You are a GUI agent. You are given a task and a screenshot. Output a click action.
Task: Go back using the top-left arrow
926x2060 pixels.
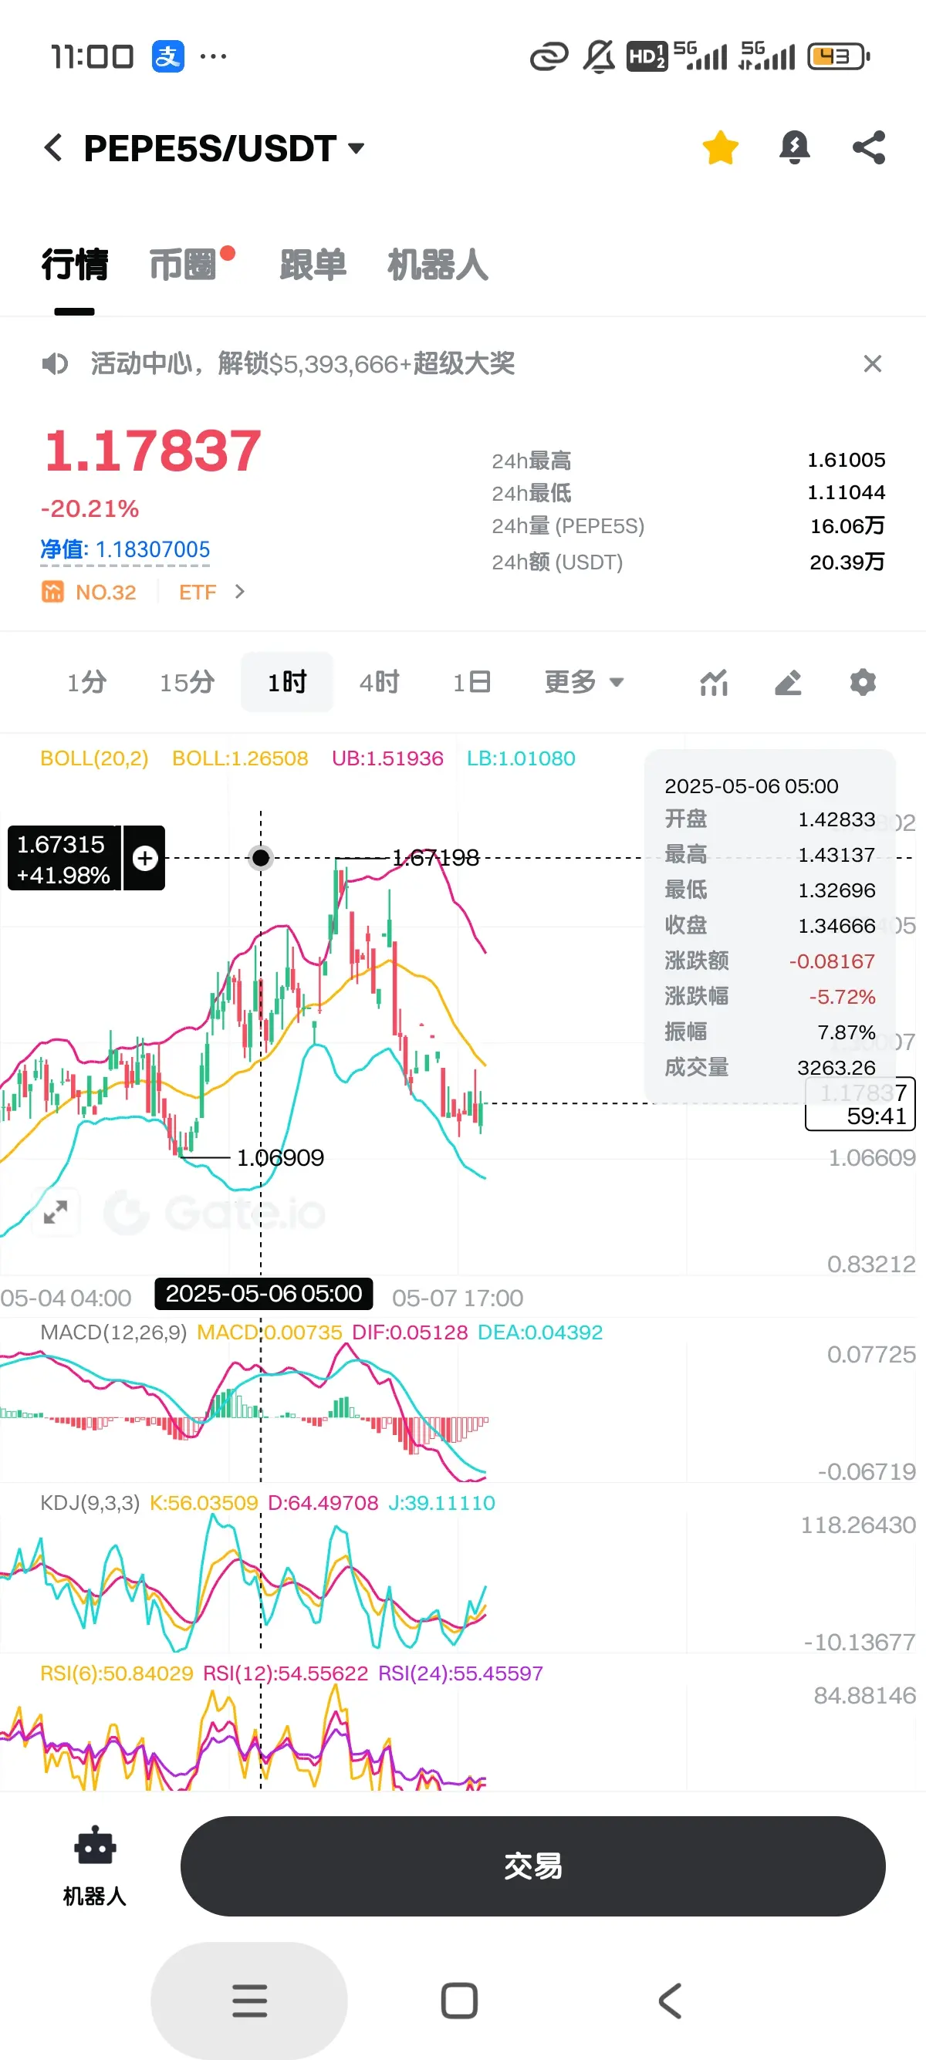53,148
